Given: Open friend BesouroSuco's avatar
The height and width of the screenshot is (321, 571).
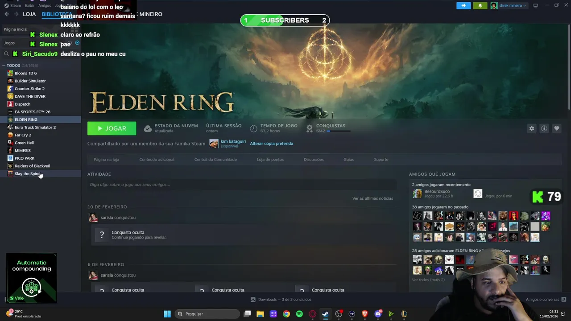Looking at the screenshot, I should [417, 193].
